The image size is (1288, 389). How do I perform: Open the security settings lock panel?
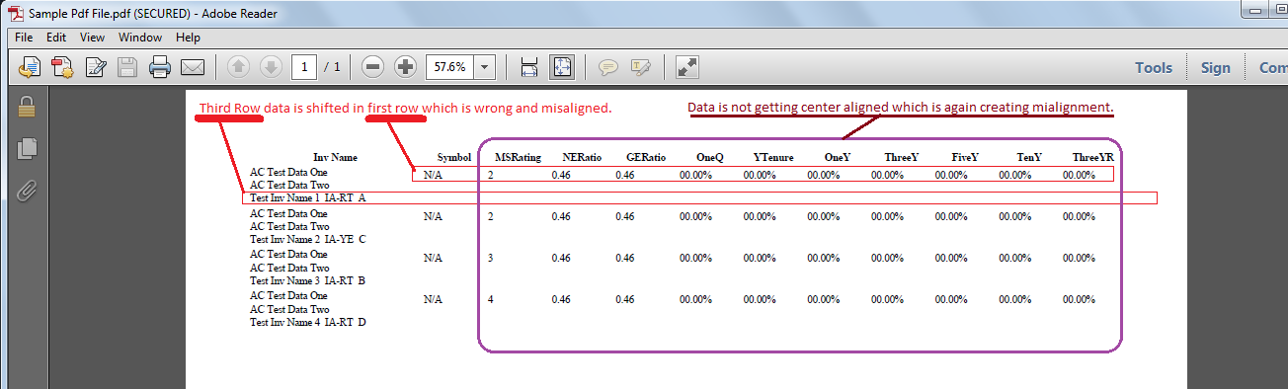tap(27, 107)
